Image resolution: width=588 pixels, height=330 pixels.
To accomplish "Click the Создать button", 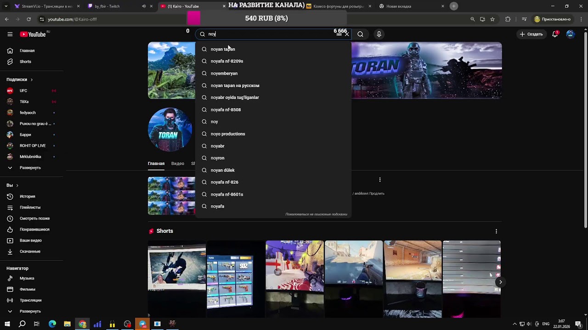I will (531, 34).
